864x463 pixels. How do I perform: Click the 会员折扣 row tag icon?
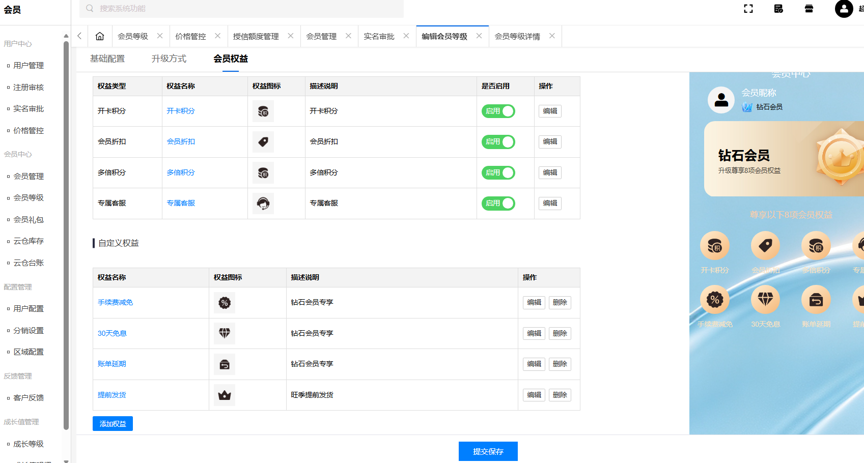tap(263, 142)
